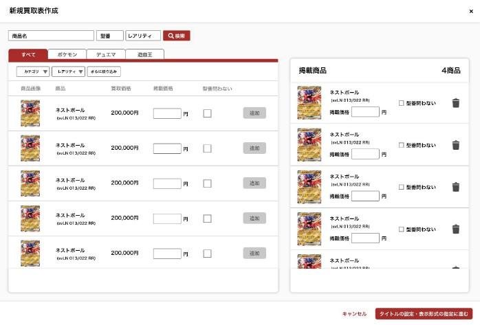Tick 型番問わない checkbox in second product row
This screenshot has width=480, height=325.
207,148
